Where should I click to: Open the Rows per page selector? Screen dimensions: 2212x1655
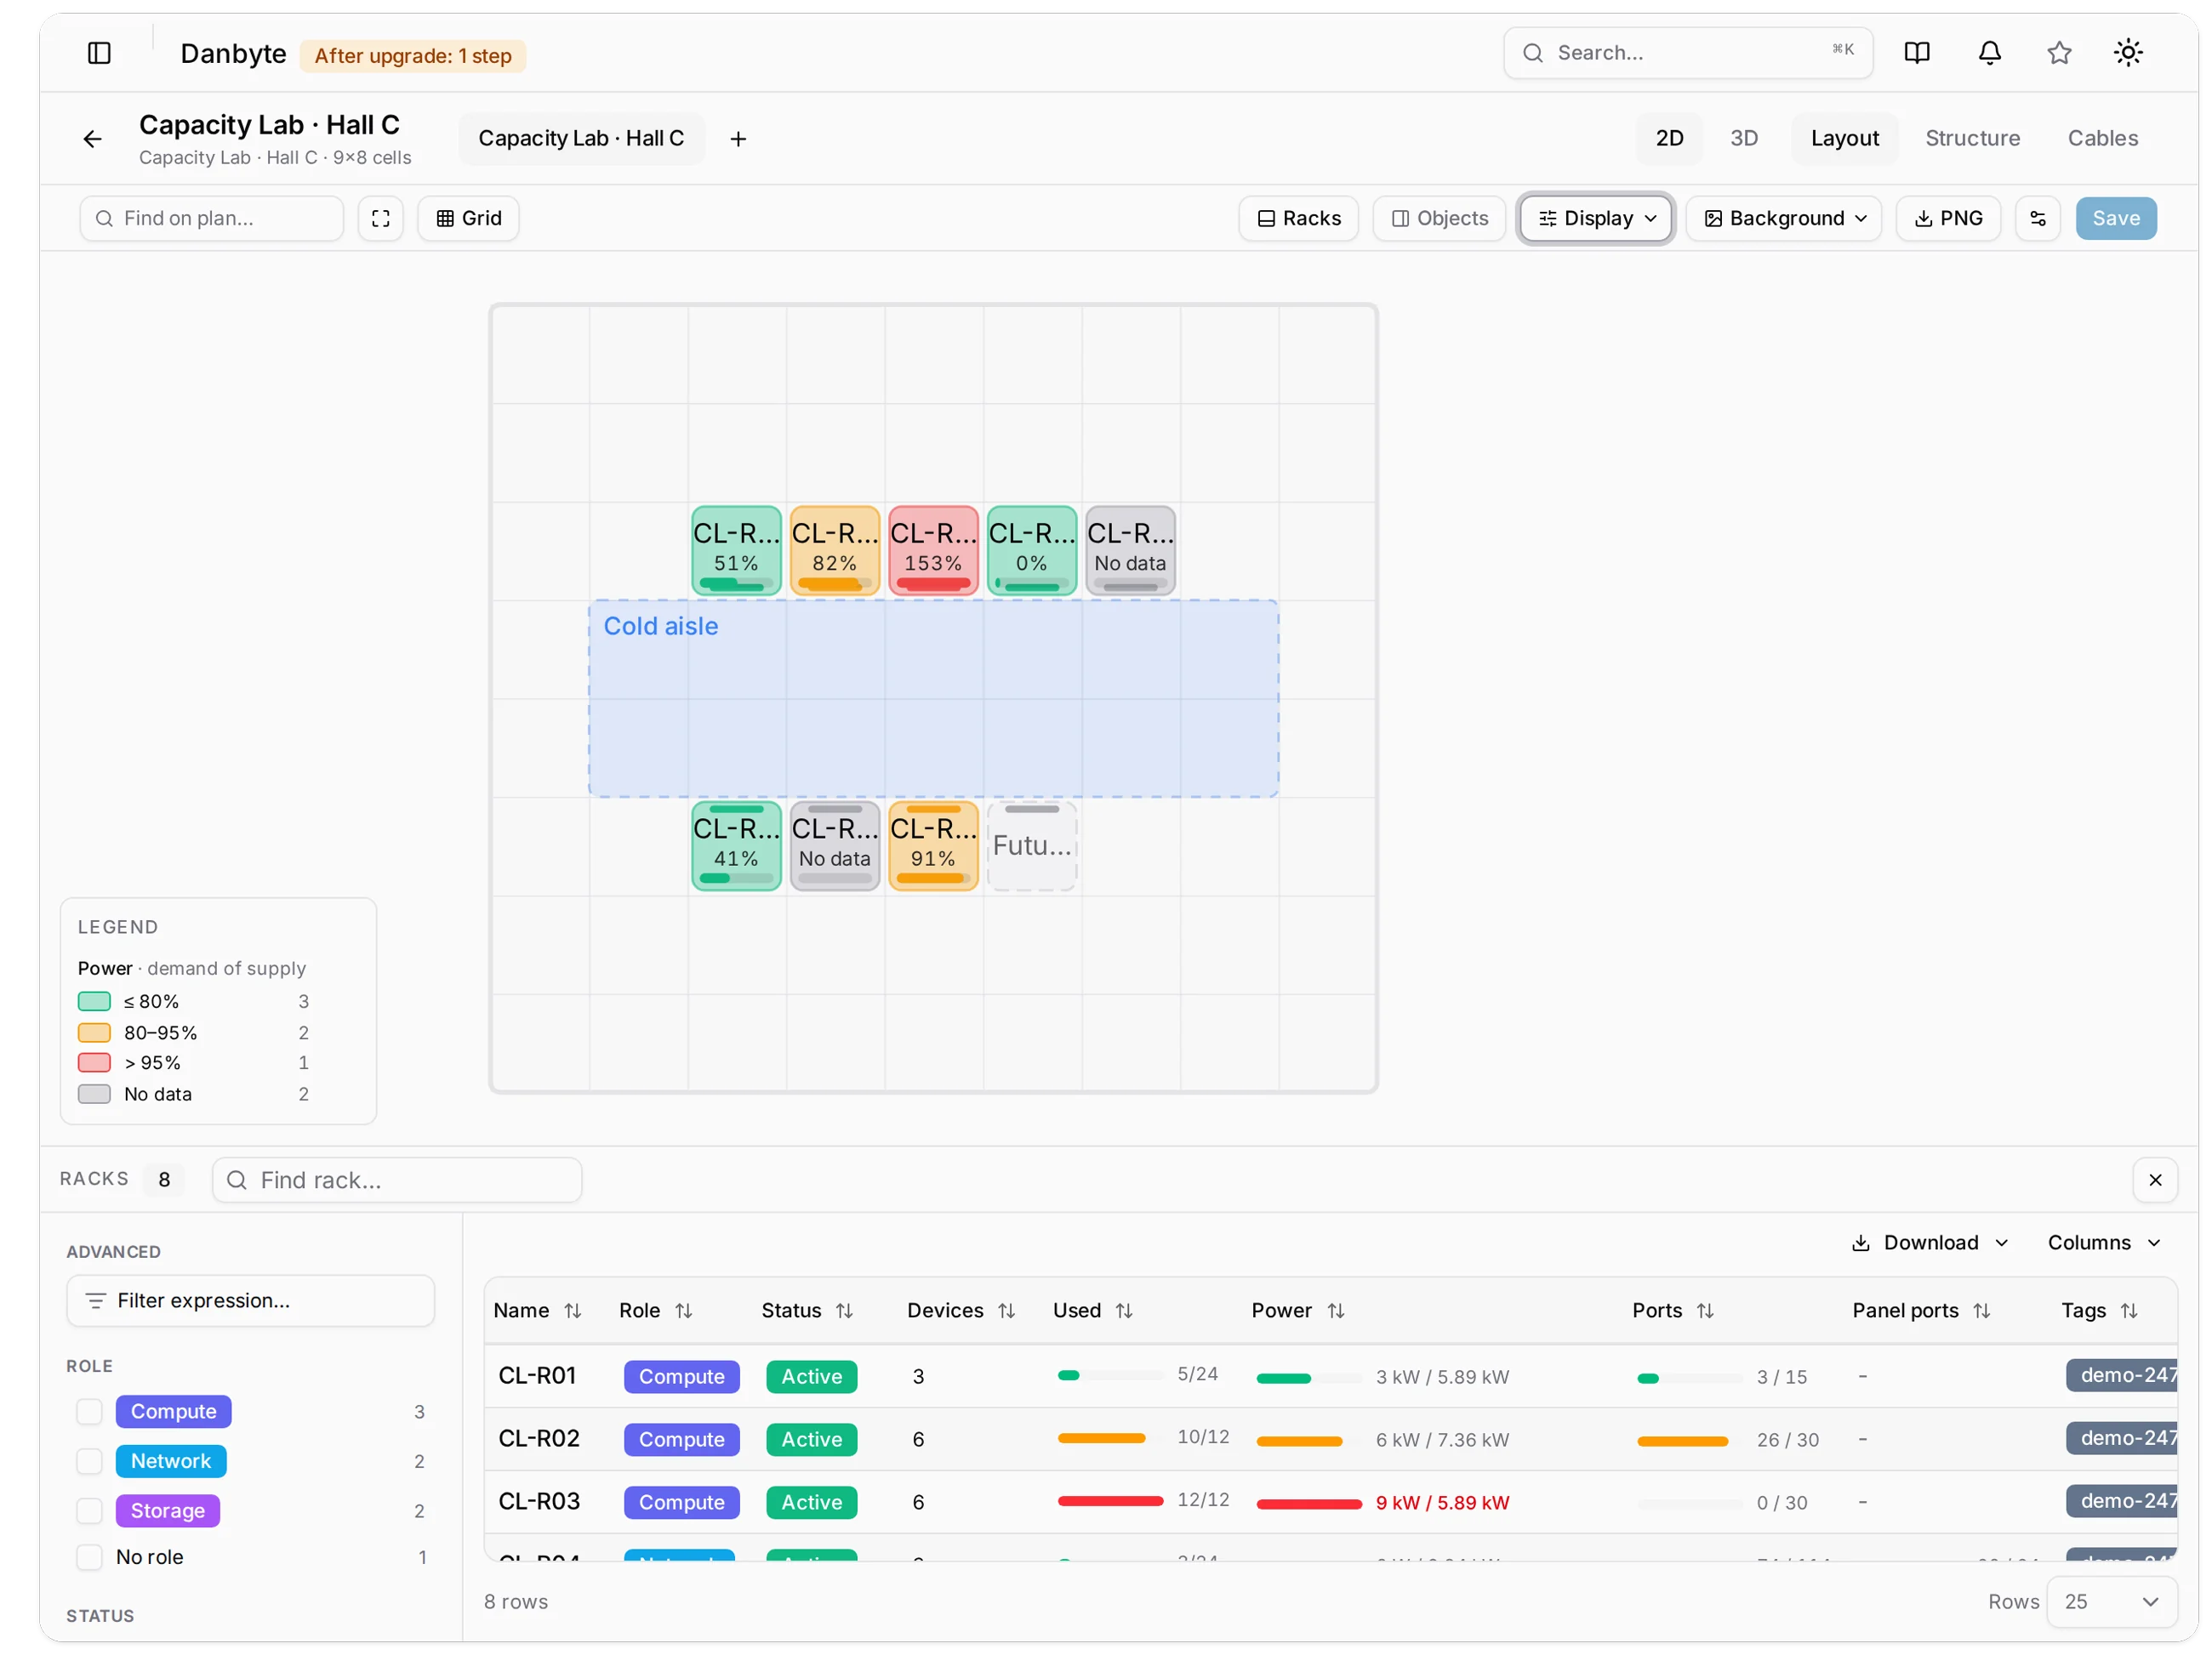2111,1601
